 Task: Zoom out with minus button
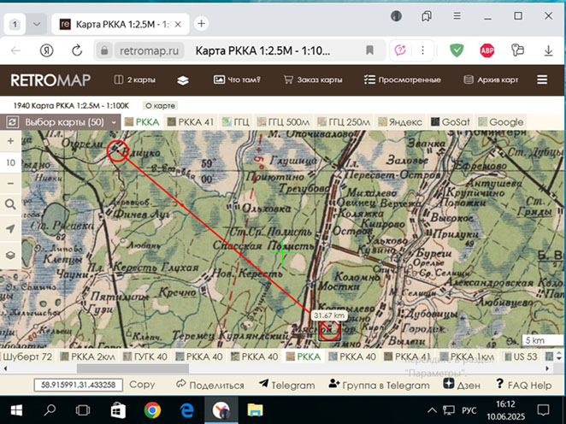10,183
